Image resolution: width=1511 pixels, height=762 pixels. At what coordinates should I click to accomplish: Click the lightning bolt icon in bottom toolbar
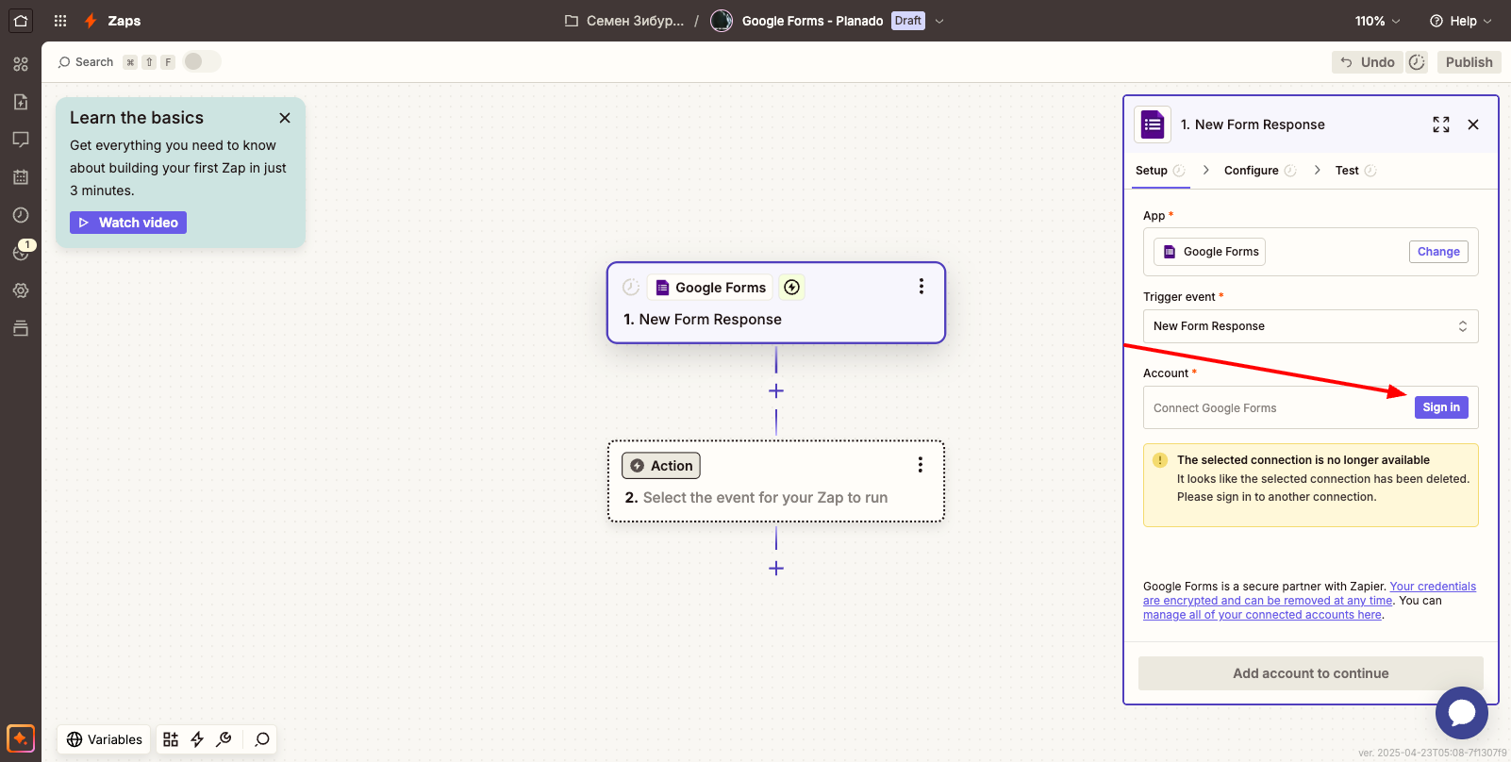[197, 739]
